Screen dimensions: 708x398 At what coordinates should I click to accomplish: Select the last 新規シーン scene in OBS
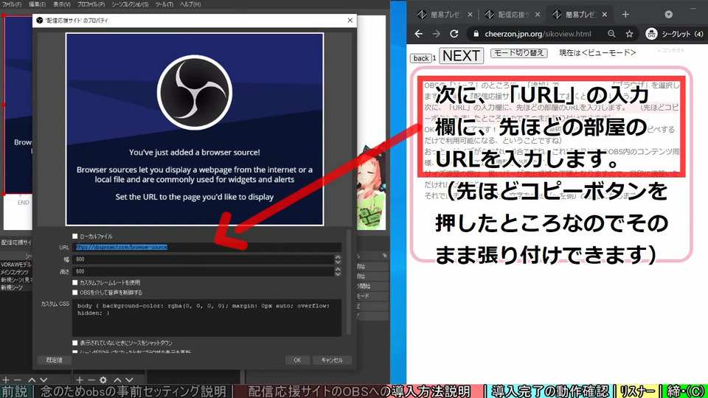point(12,287)
